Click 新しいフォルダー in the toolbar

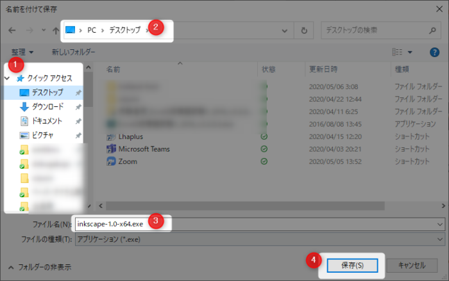click(x=73, y=52)
